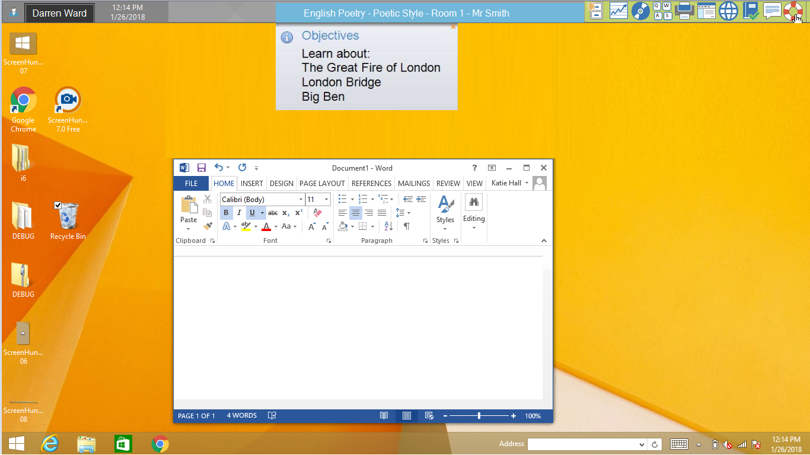The height and width of the screenshot is (455, 810).
Task: Open the Calibri (Body) font name dropdown
Action: 301,200
